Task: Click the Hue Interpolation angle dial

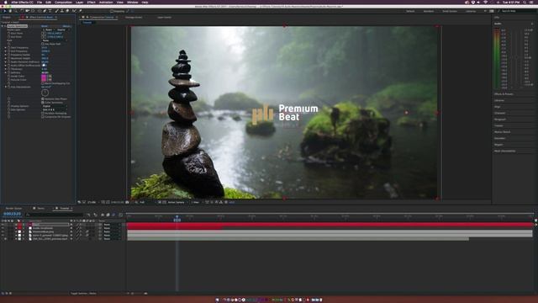Action: (x=45, y=93)
